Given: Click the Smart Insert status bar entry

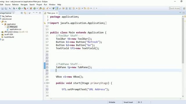Looking at the screenshot, I should click(128, 102).
